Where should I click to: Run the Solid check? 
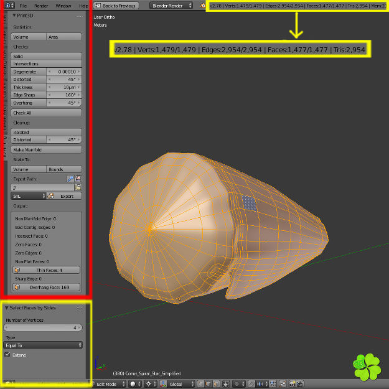point(47,56)
